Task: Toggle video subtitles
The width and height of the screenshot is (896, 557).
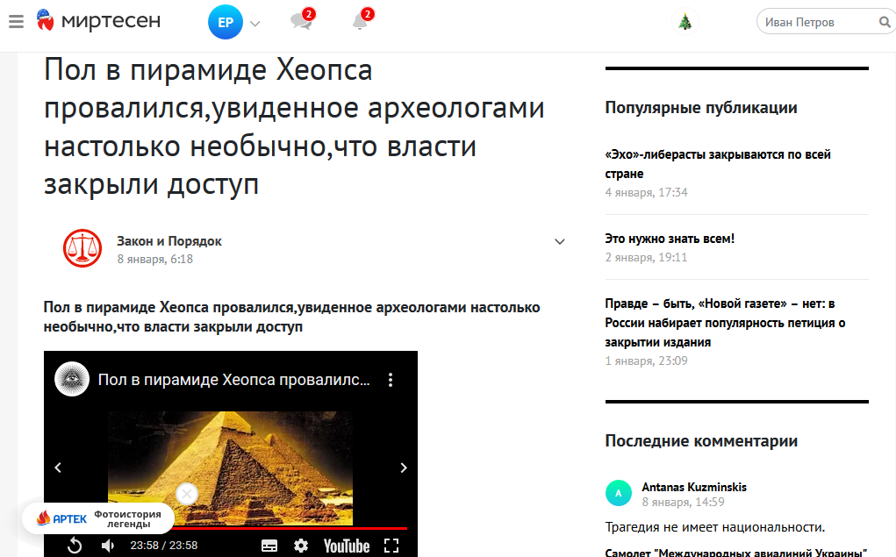Action: coord(269,546)
